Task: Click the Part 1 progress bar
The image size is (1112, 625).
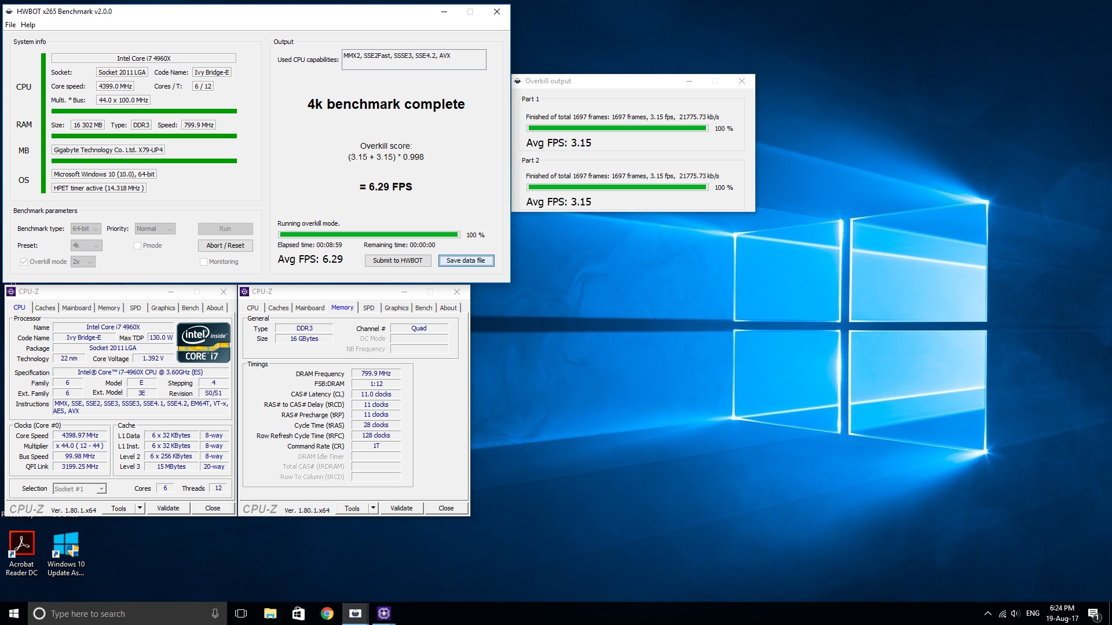Action: tap(617, 128)
